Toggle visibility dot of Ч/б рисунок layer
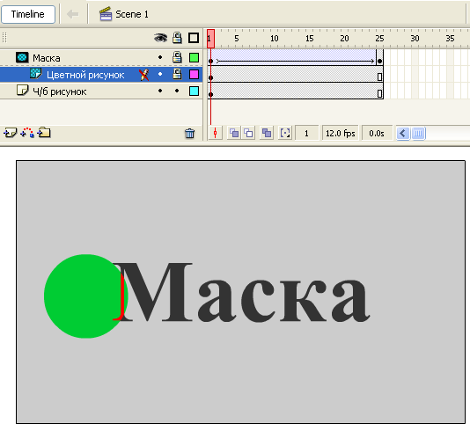The height and width of the screenshot is (431, 470). tap(160, 91)
